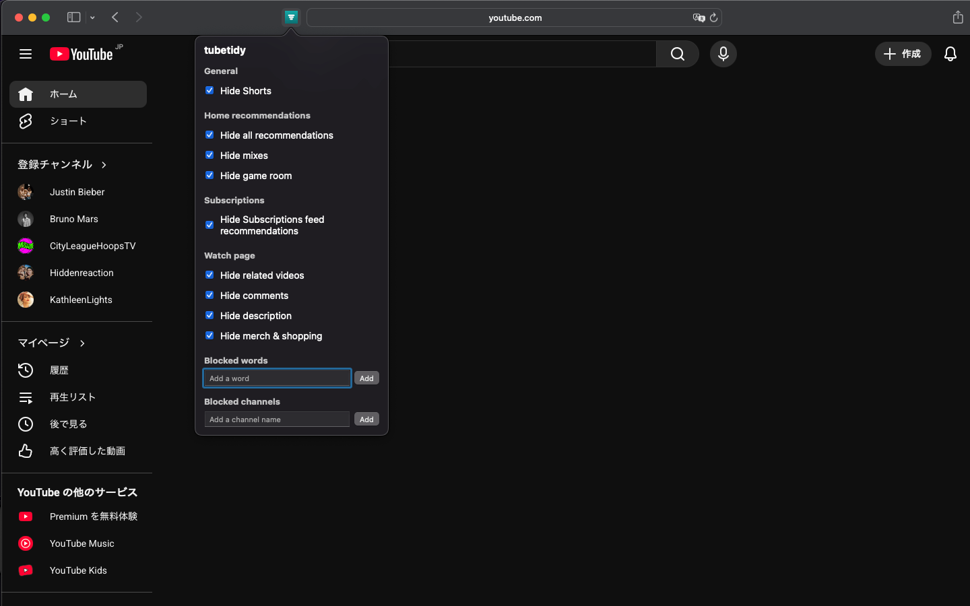Select CityLeagueHoopsTV subscription entry
970x606 pixels.
click(x=78, y=246)
